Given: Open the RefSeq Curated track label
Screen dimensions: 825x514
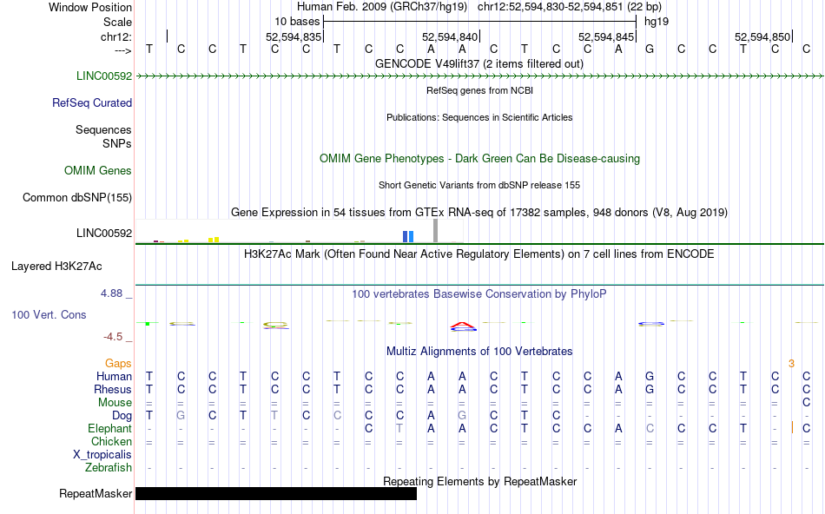Looking at the screenshot, I should coord(92,102).
